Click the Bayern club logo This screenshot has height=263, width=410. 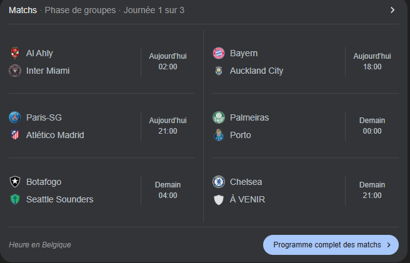(x=219, y=53)
